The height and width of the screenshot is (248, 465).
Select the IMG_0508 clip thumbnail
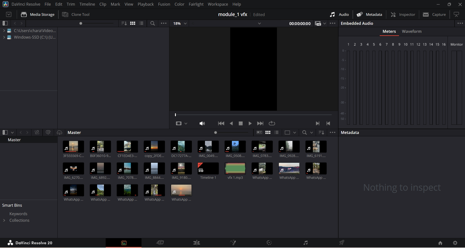point(235,147)
